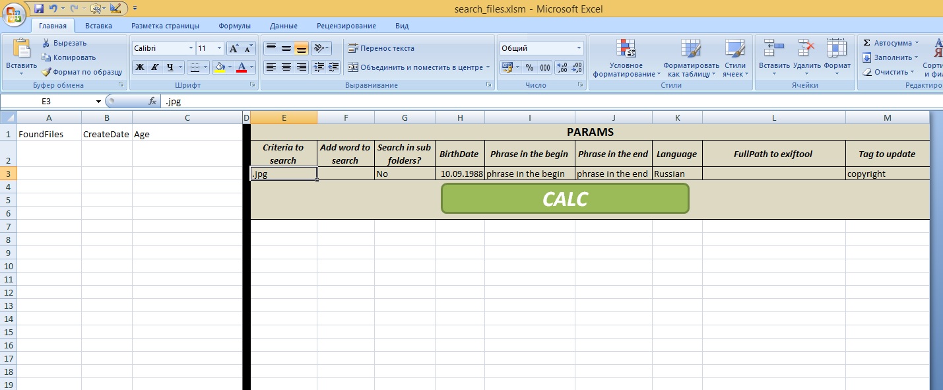Screen dimensions: 943x390
Task: Apply the yellow fill color bucket
Action: [x=220, y=67]
